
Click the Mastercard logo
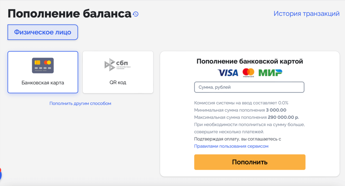point(248,73)
